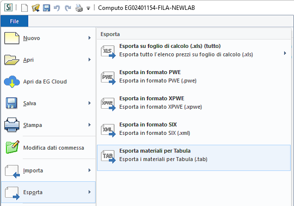
Task: Click the printer icon in quick access toolbar
Action: tap(79, 8)
